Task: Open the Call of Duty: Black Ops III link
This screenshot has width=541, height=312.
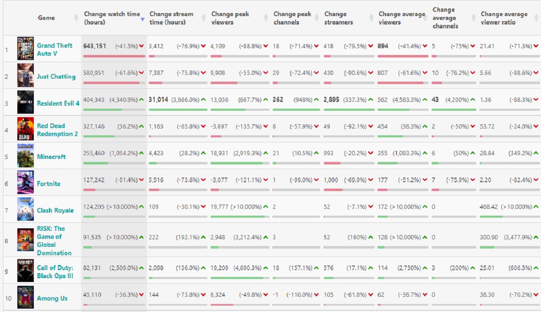Action: (55, 272)
